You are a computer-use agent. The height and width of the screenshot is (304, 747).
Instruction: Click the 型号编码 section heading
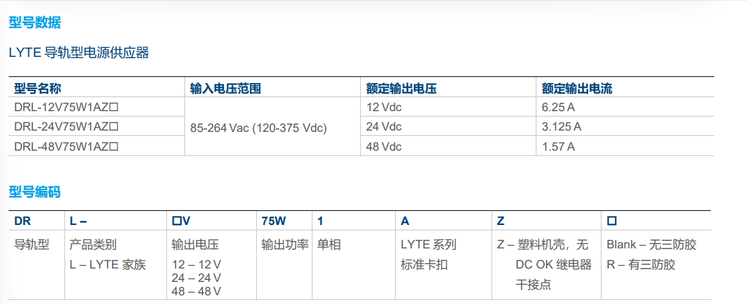(35, 192)
